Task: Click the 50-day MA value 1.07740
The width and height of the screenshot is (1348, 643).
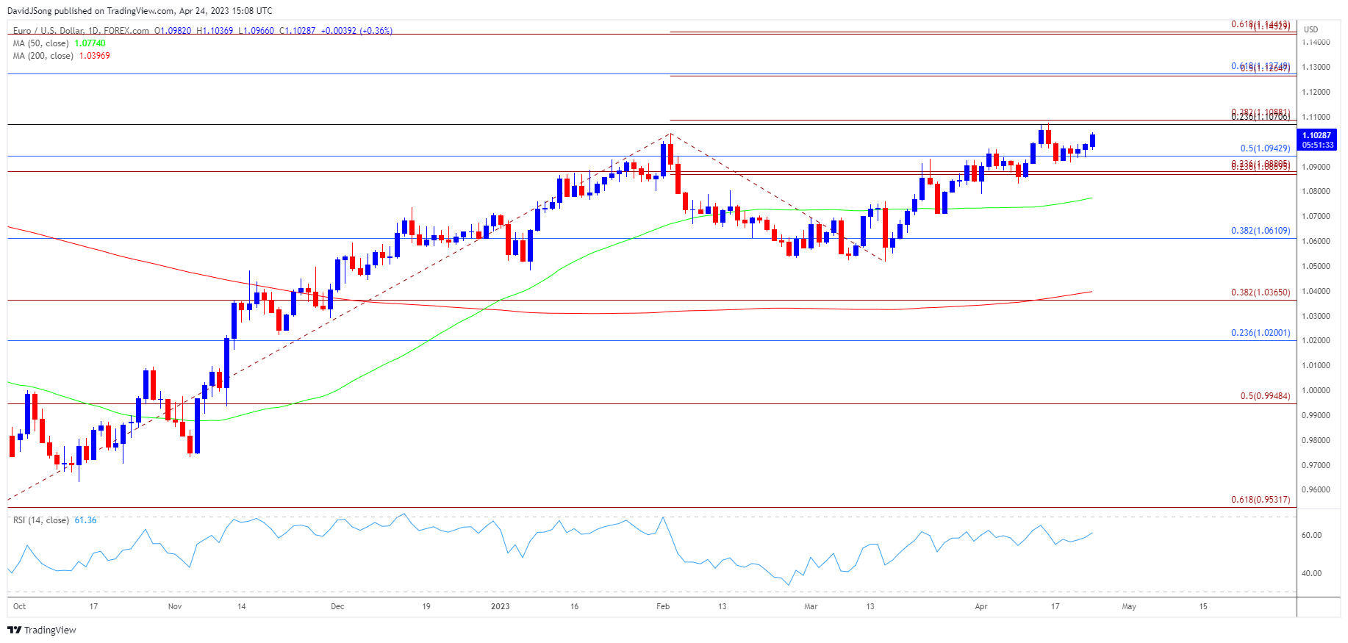Action: 90,43
